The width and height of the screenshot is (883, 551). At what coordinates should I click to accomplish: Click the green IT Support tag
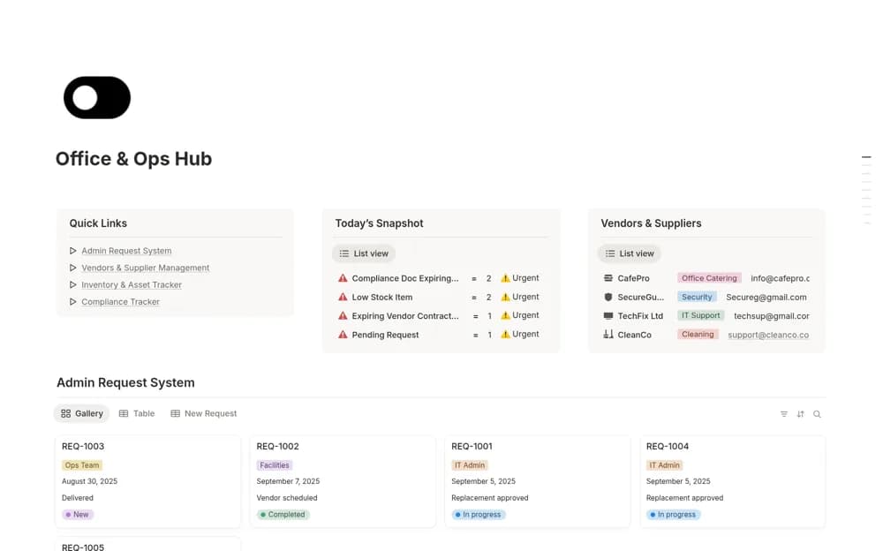point(700,315)
